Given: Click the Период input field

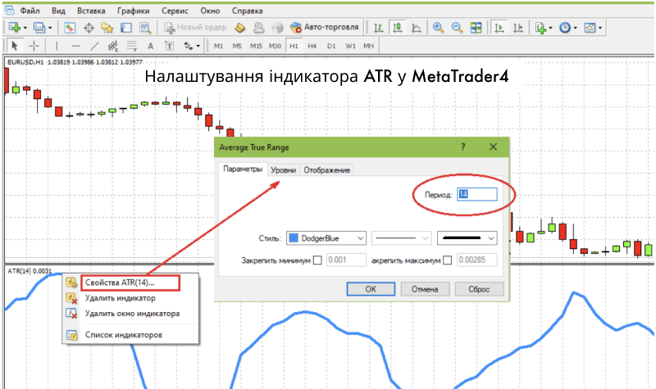Looking at the screenshot, I should (x=477, y=194).
